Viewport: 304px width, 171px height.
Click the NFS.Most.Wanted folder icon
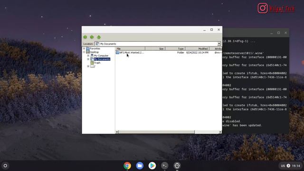click(117, 53)
